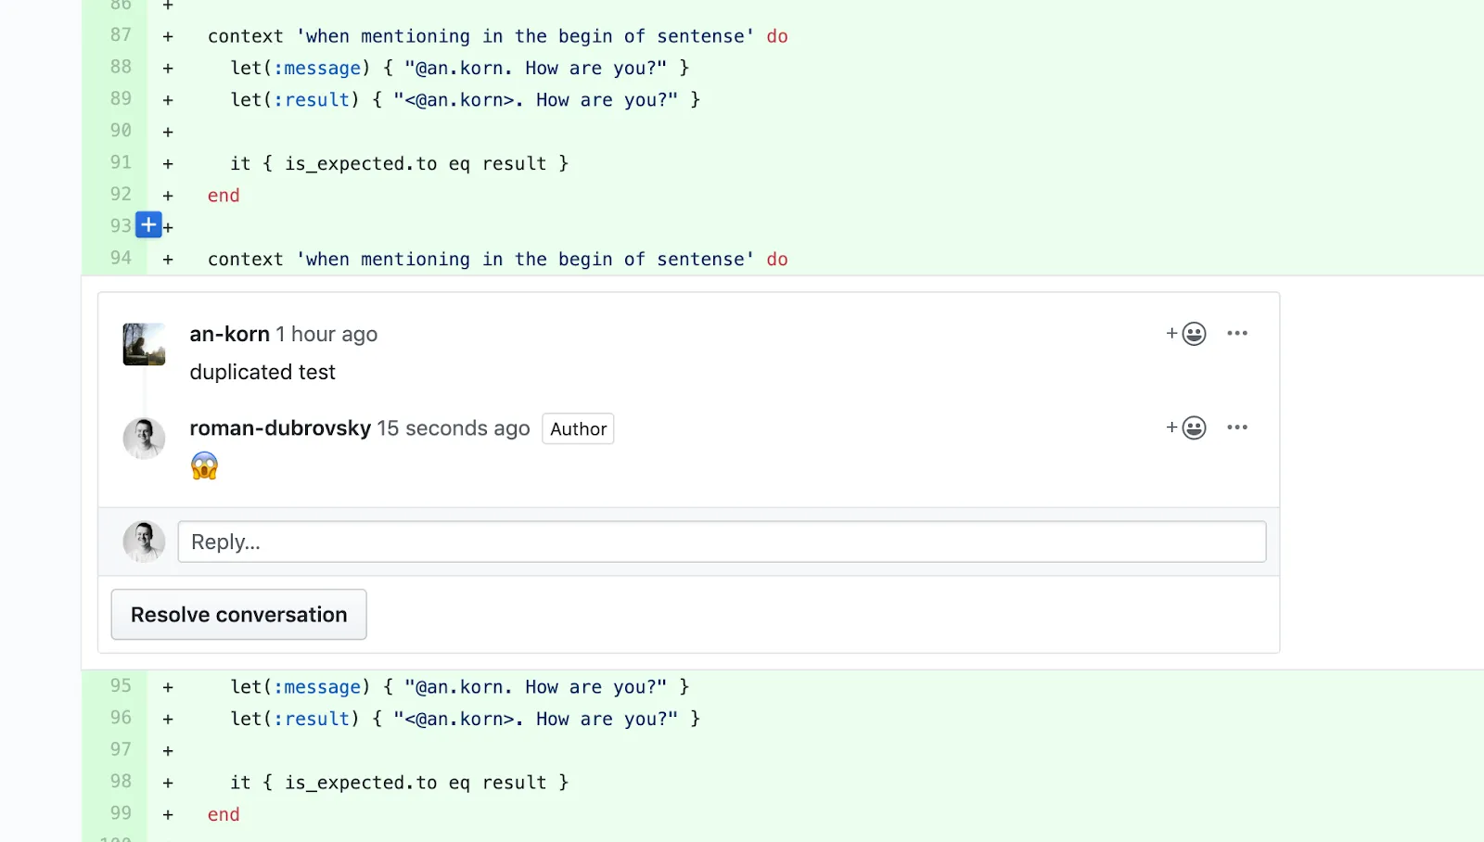Open the emoji reaction picker on an-korn's comment
1484x842 pixels.
click(x=1195, y=333)
